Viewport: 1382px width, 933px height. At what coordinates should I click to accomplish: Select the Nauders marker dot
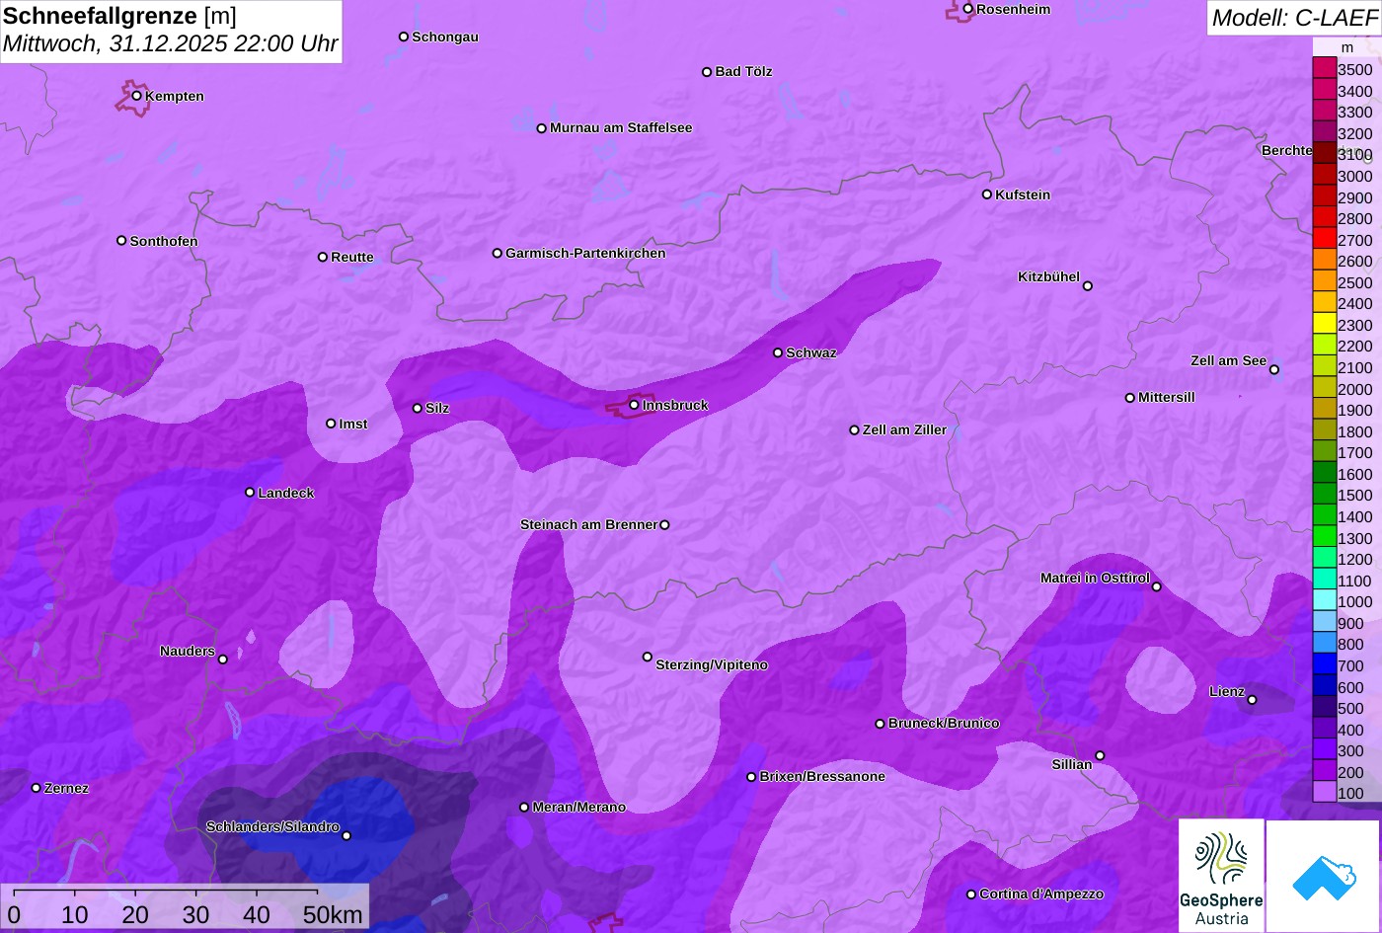point(222,660)
